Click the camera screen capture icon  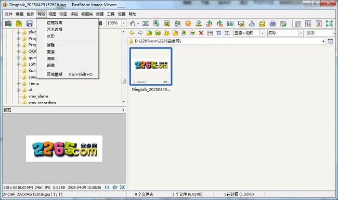[8, 23]
